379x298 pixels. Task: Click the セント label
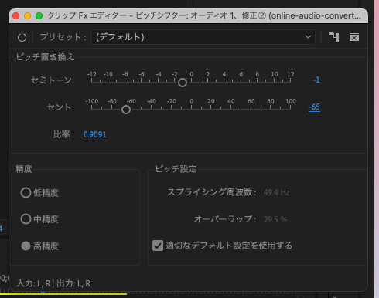coord(60,107)
